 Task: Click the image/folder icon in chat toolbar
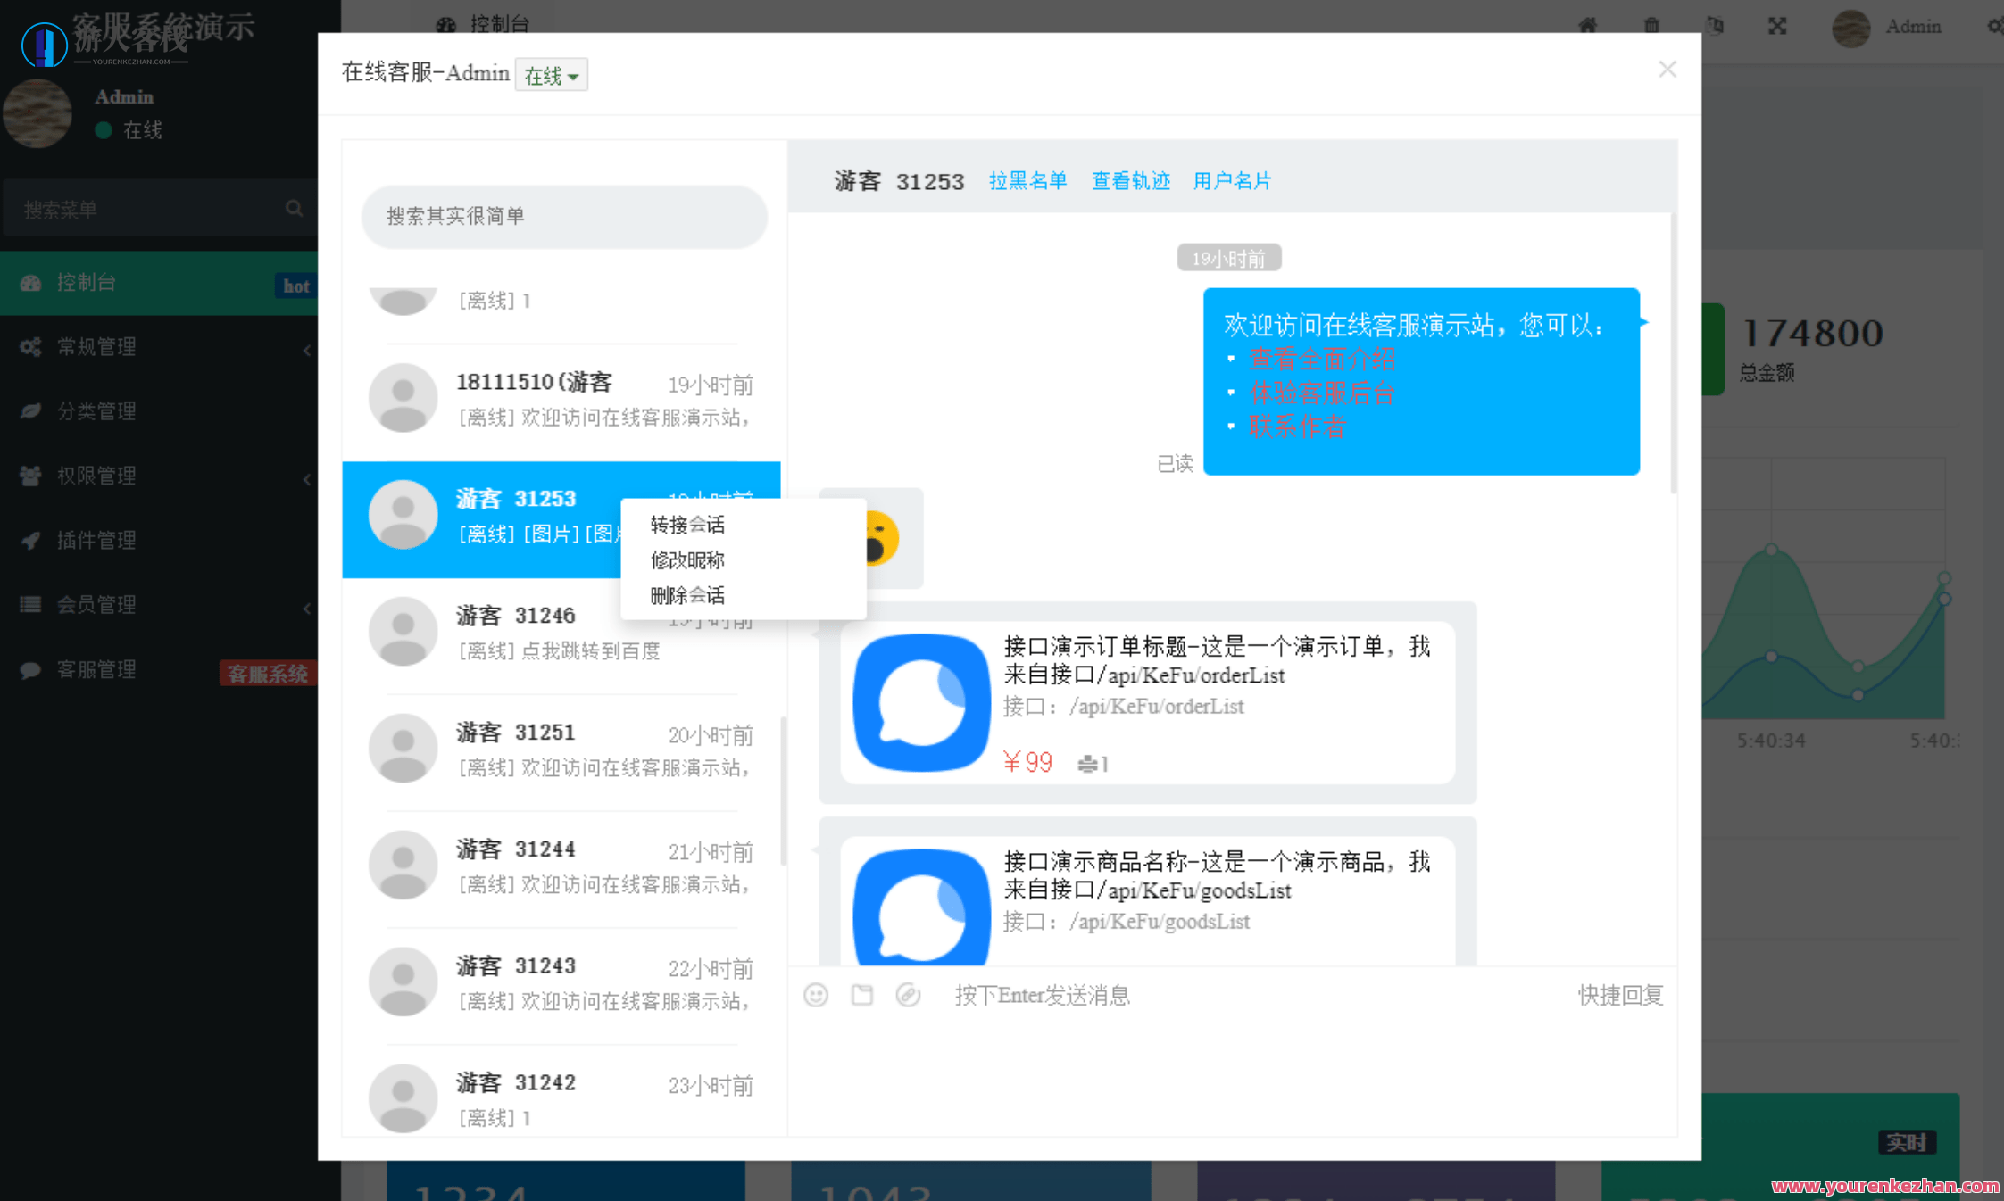(x=861, y=995)
